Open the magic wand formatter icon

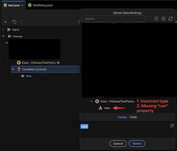pos(172,126)
